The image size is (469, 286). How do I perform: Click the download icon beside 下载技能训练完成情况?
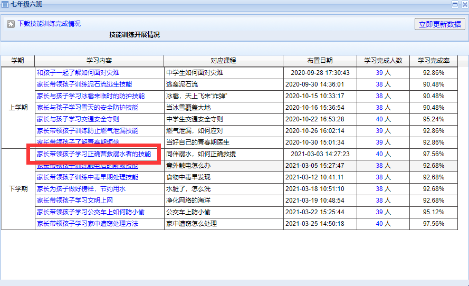(11, 24)
